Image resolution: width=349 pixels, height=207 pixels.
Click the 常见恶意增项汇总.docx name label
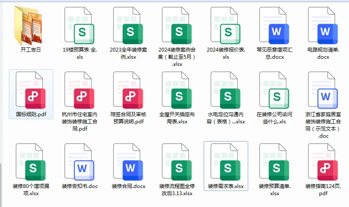click(274, 53)
